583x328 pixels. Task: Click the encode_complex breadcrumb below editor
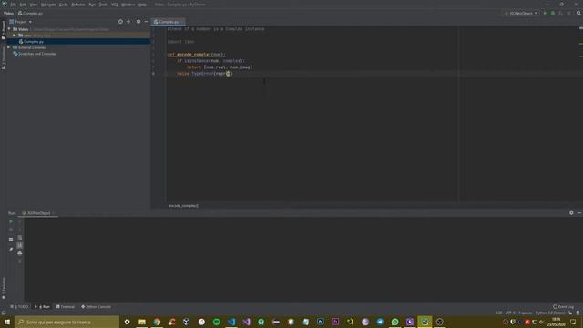tap(183, 206)
